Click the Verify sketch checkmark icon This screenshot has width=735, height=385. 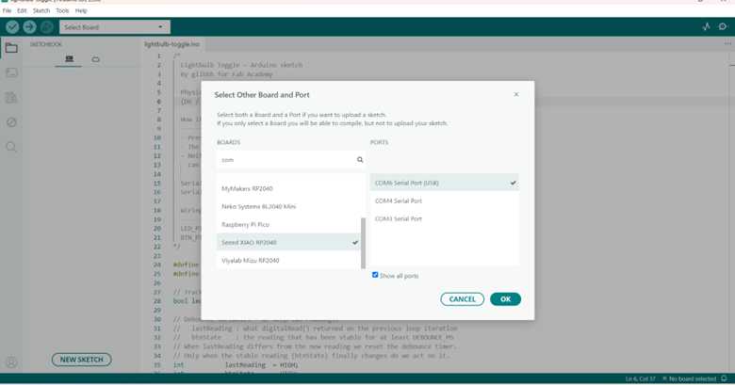[x=12, y=27]
